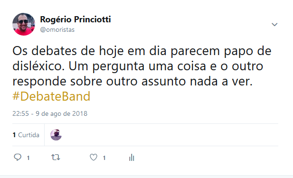Retweet this tweet using the retweet icon
293x178 pixels.
point(56,157)
